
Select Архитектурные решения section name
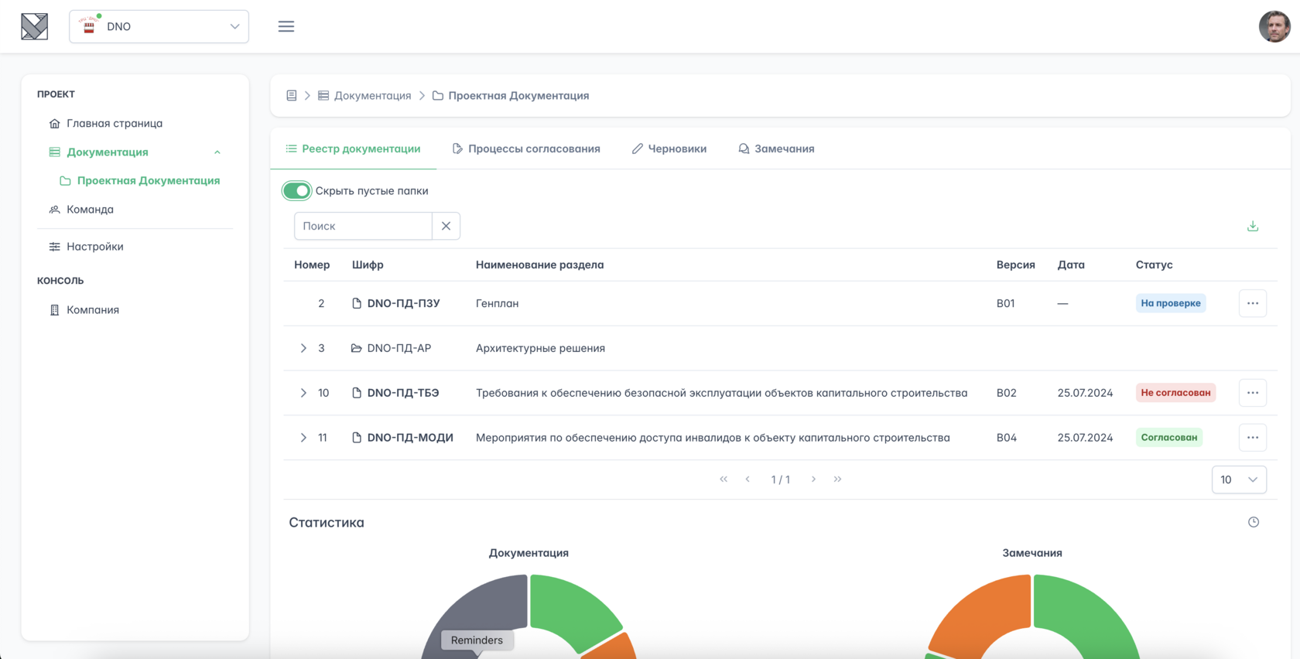coord(540,348)
